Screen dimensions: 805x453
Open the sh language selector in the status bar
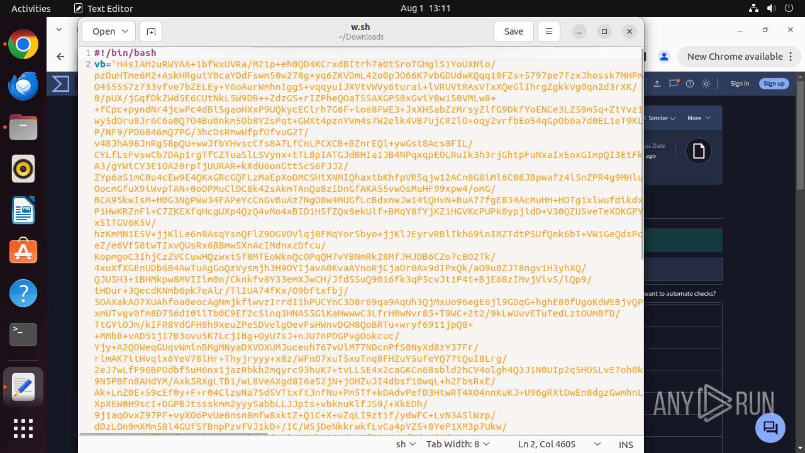click(406, 444)
